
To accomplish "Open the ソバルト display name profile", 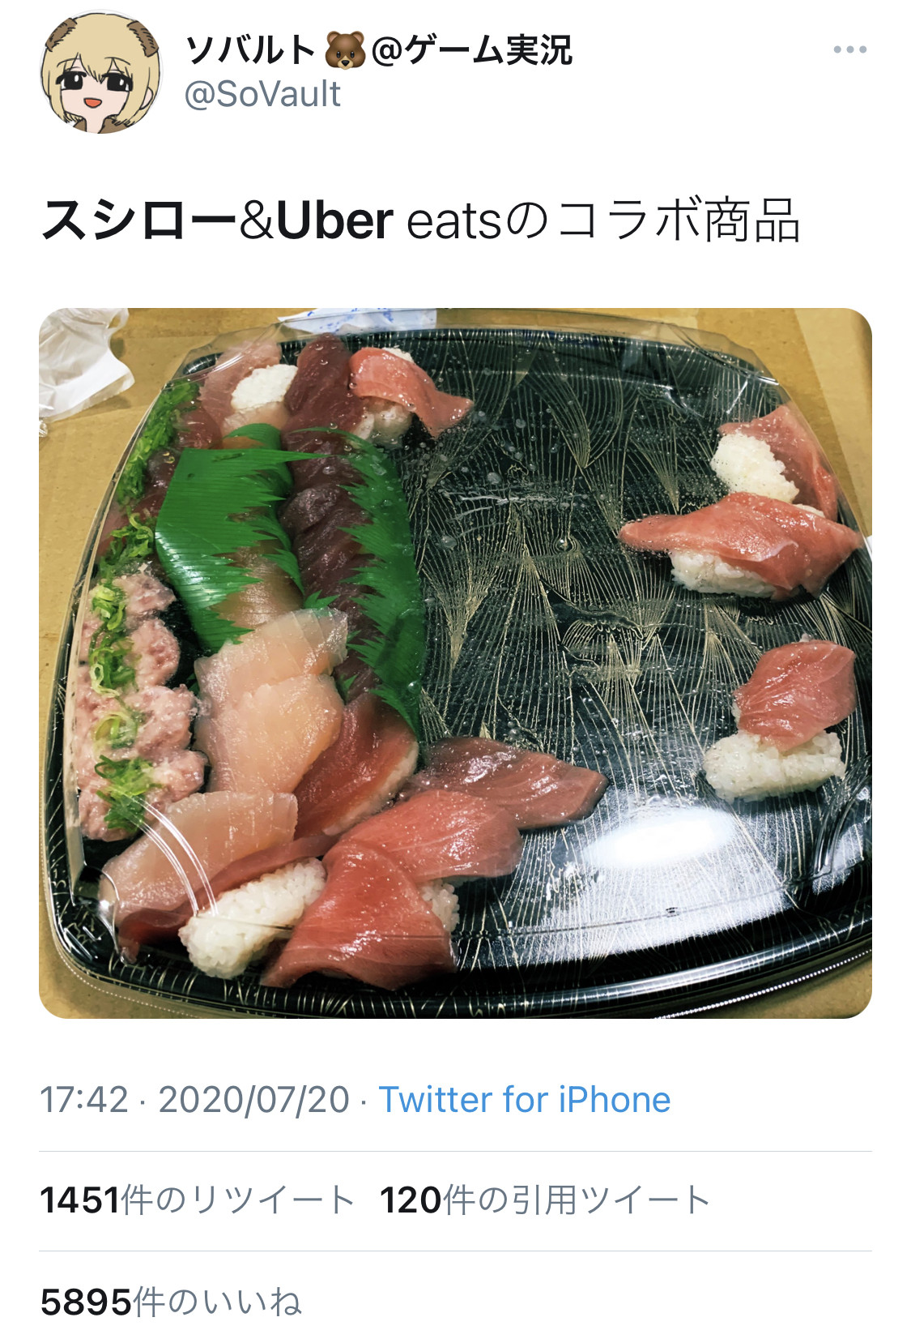I will (379, 49).
